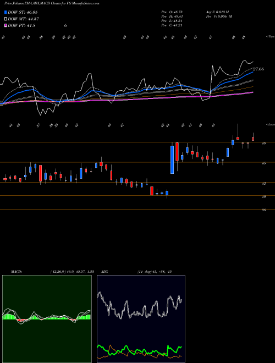Click the tall blue gap-up candlestick
This screenshot has height=363, width=275.
tap(172, 159)
